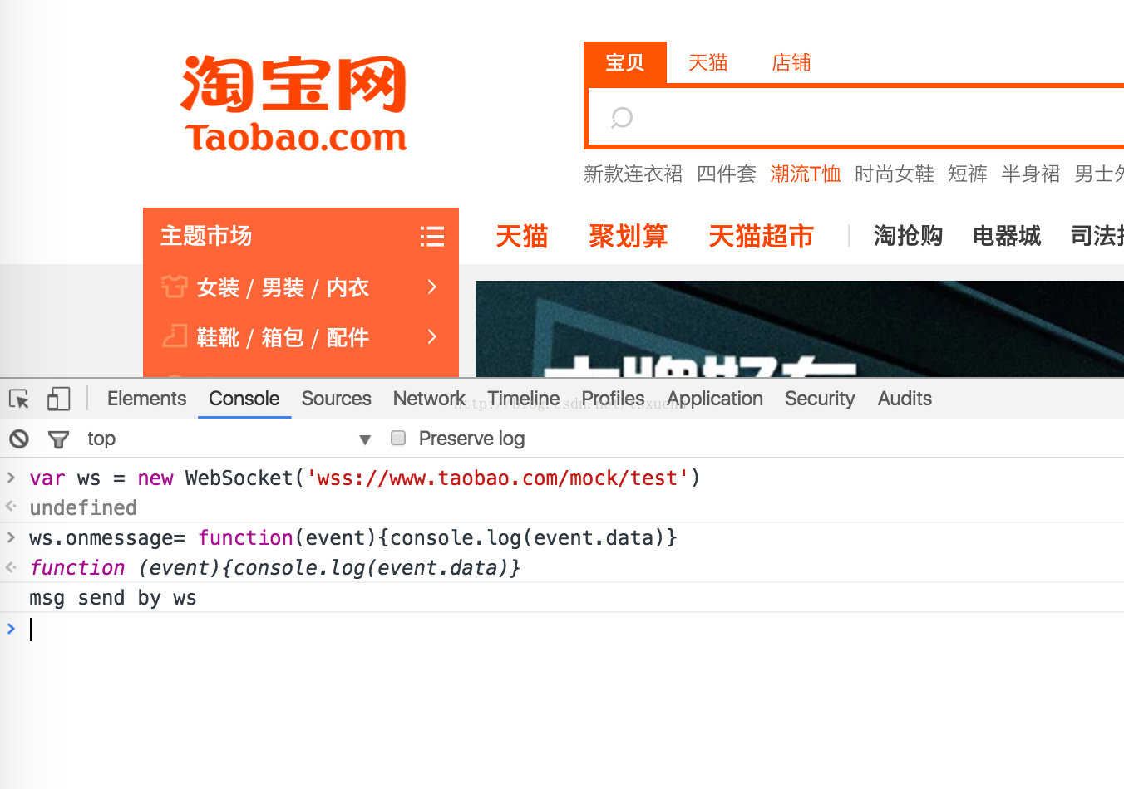Click the italic function(event) result line
The height and width of the screenshot is (789, 1124).
click(274, 568)
